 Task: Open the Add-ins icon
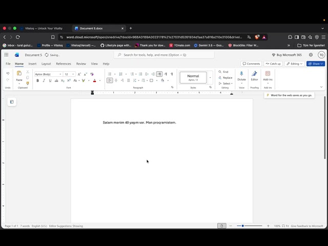(268, 73)
